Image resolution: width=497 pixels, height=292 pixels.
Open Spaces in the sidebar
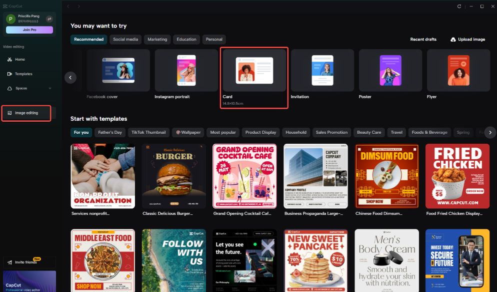tap(17, 88)
